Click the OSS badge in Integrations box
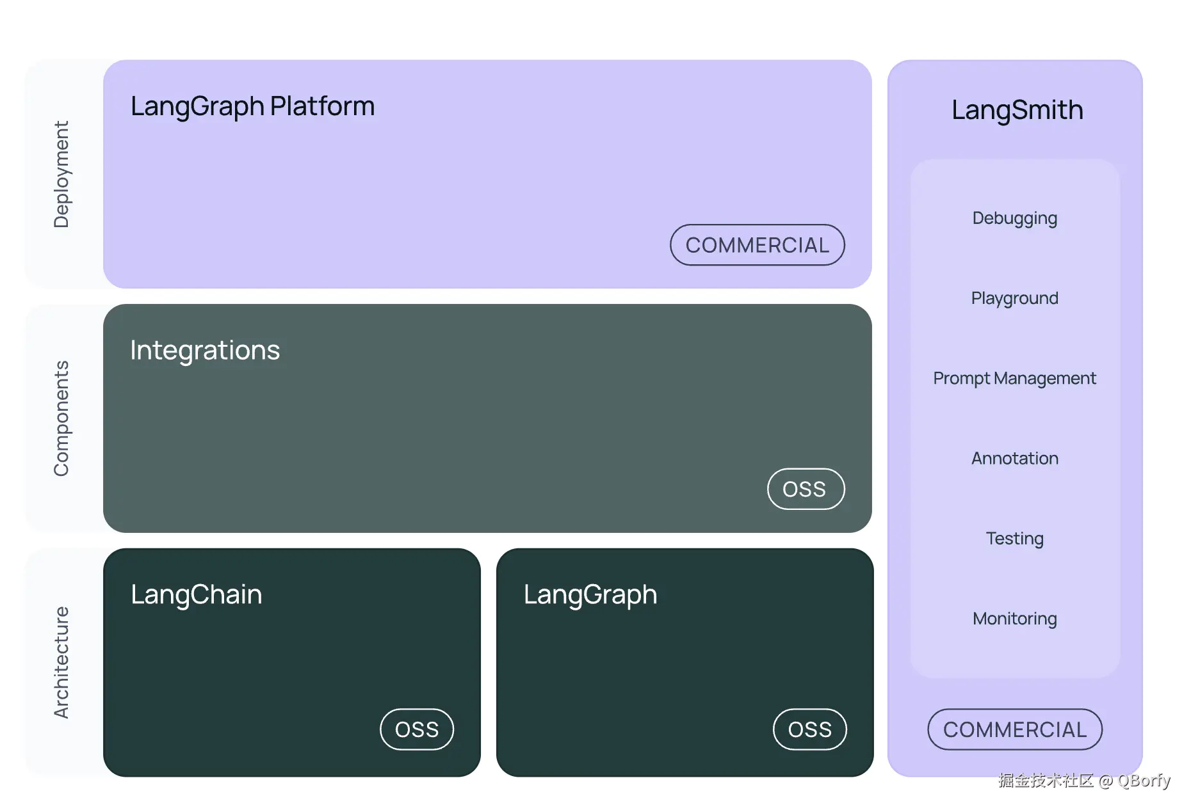Image resolution: width=1191 pixels, height=810 pixels. click(x=805, y=489)
